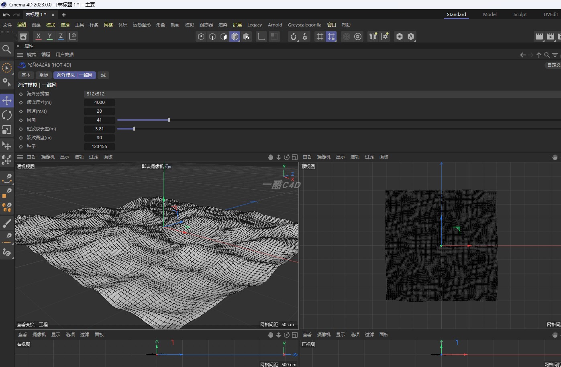Viewport: 561px width, 367px height.
Task: Toggle keyframe diamond for 风速(m/s)
Action: 21,112
